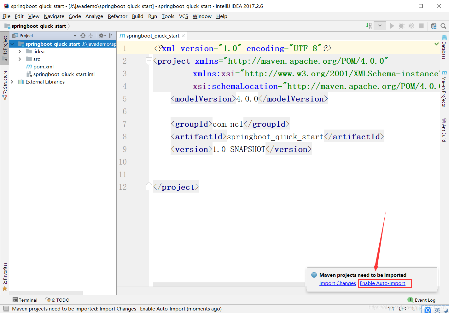
Task: Open the Terminal tool window
Action: point(25,300)
